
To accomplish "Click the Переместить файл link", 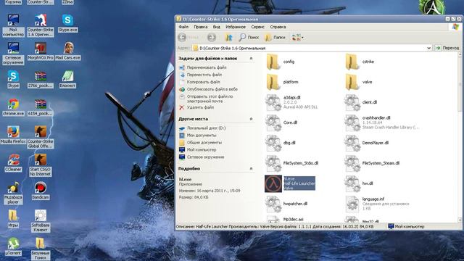I will click(204, 75).
